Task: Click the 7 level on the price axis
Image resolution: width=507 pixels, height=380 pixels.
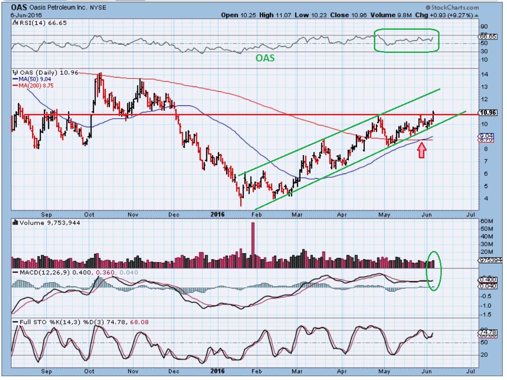Action: tap(486, 161)
